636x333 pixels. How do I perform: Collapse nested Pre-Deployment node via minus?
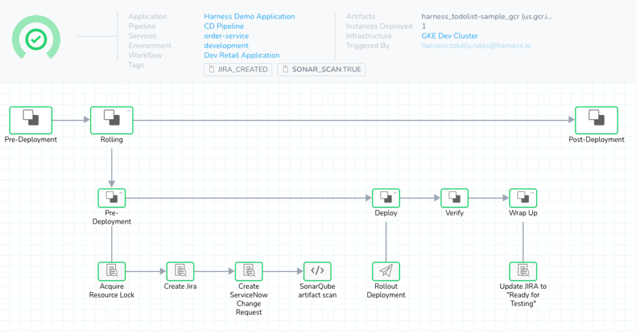[121, 193]
